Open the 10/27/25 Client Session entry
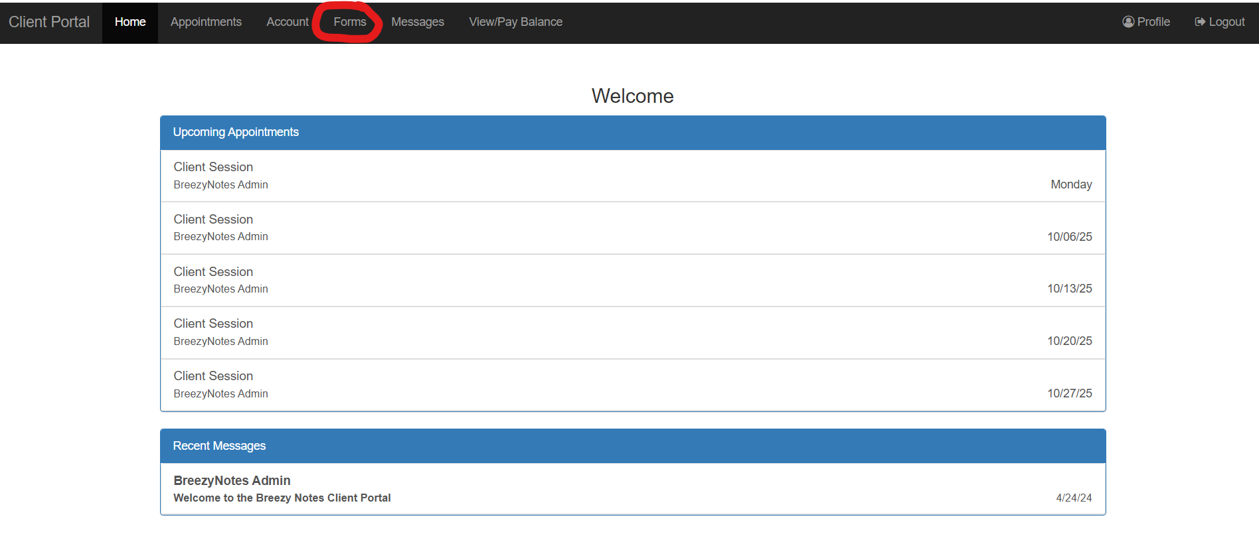Screen dimensions: 1259x552 point(632,385)
